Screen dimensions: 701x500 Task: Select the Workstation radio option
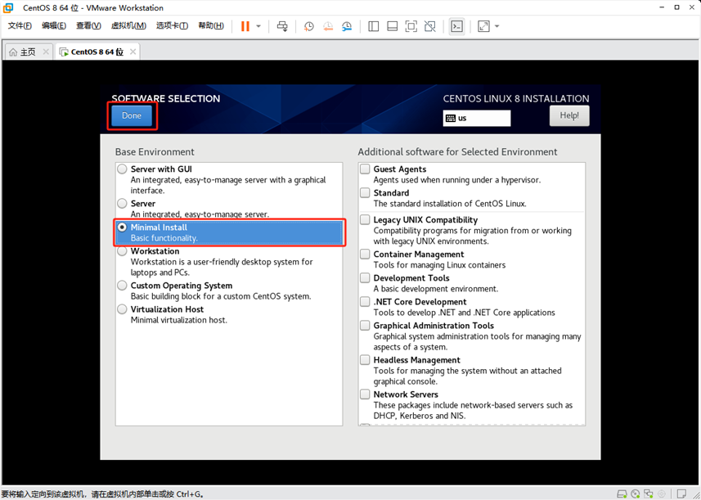click(x=122, y=251)
